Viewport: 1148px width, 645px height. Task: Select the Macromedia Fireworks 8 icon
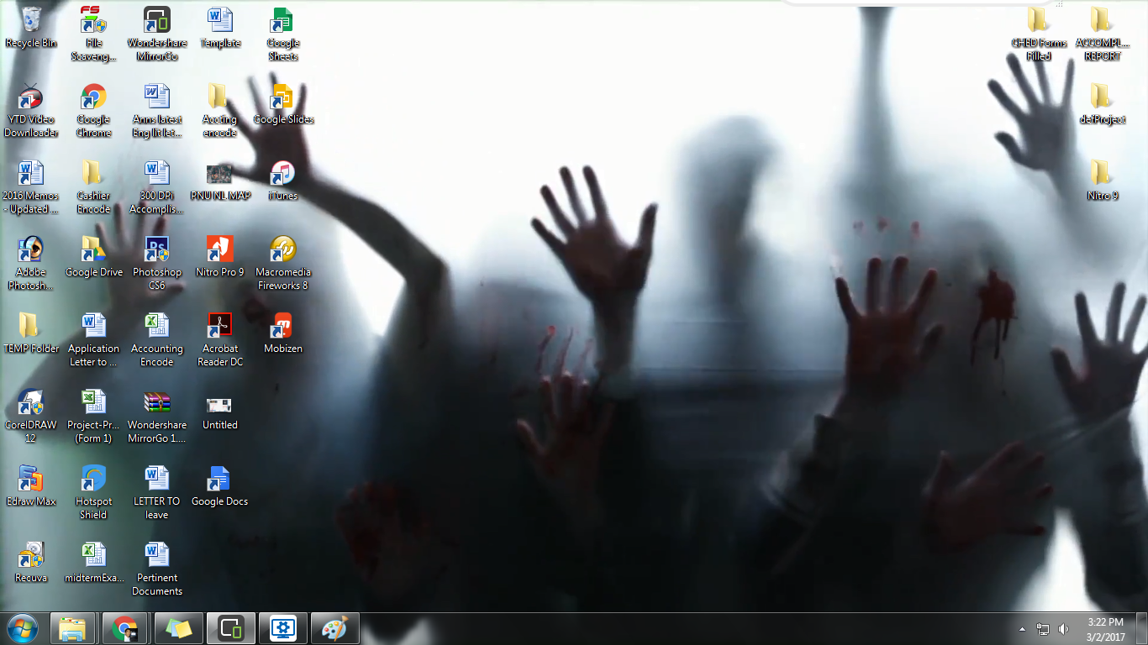pyautogui.click(x=282, y=250)
